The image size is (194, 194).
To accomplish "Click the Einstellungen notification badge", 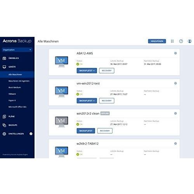I will coord(31,134).
